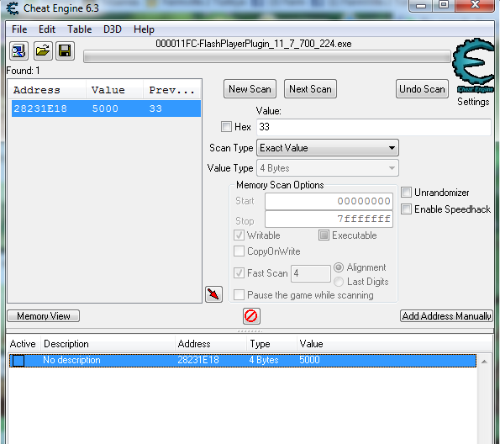
Task: Select the Last Digits radio option
Action: [x=339, y=282]
